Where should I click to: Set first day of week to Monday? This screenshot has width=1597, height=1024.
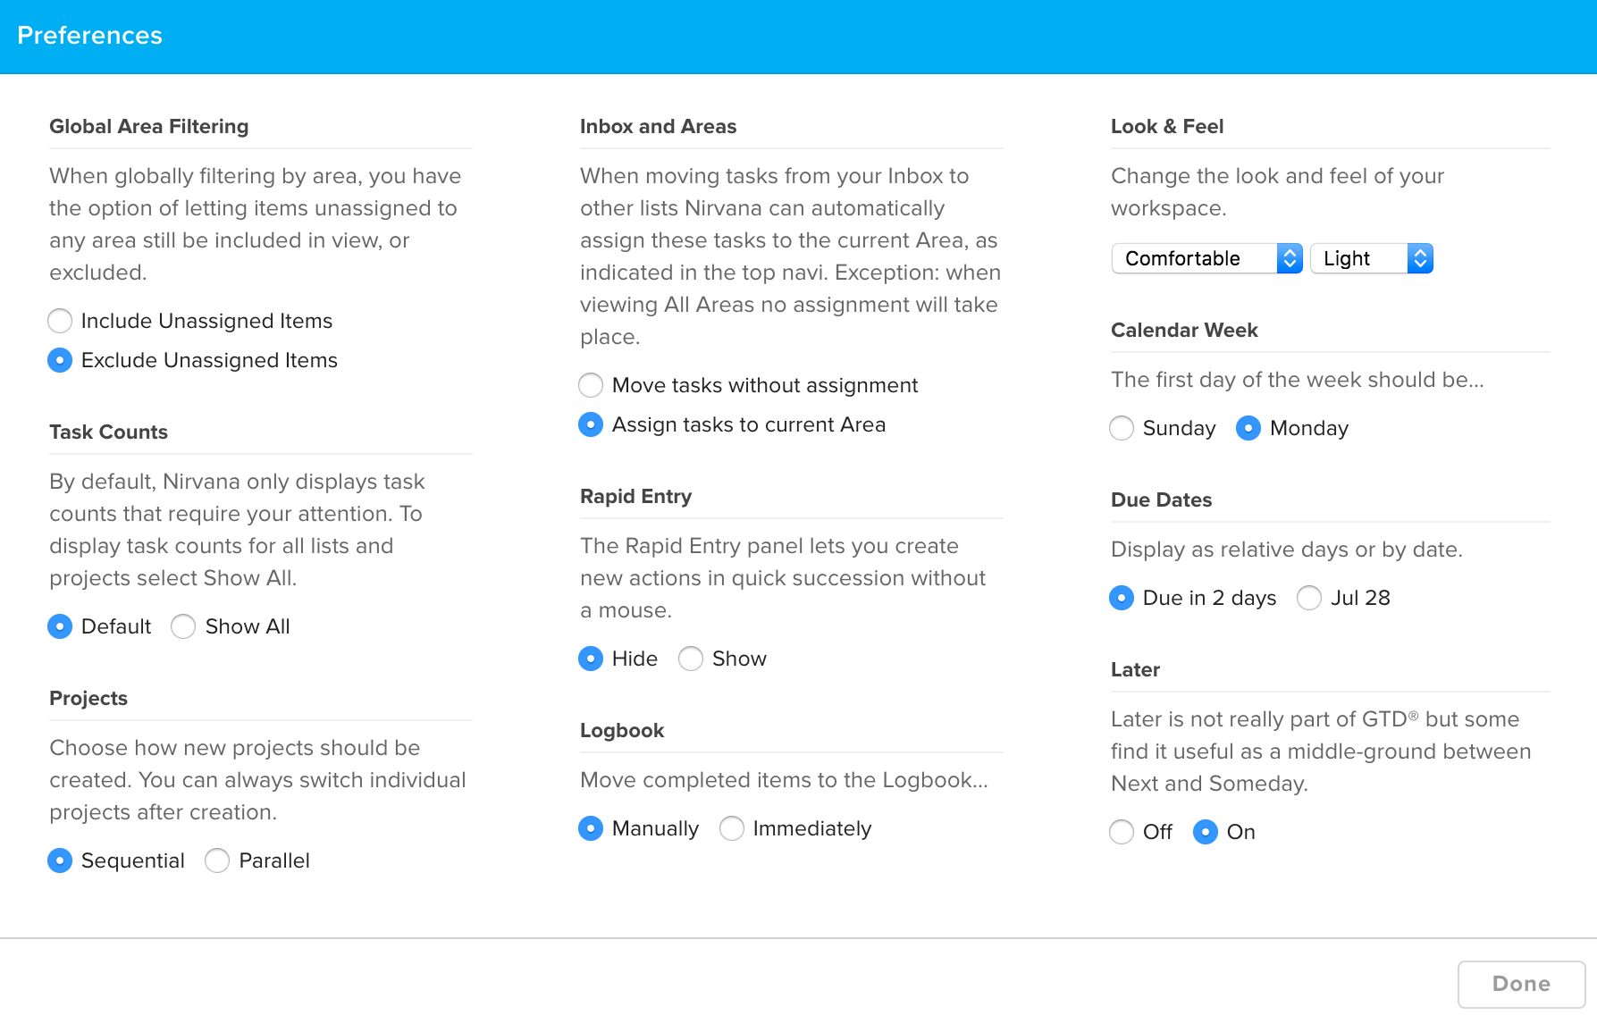pyautogui.click(x=1248, y=428)
